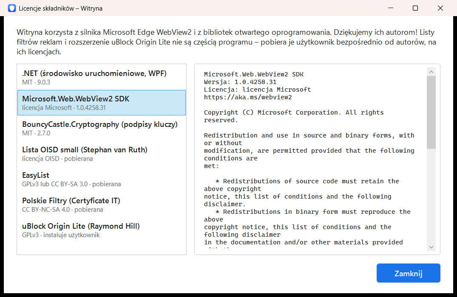Click the Witryna app icon in title bar

point(11,8)
